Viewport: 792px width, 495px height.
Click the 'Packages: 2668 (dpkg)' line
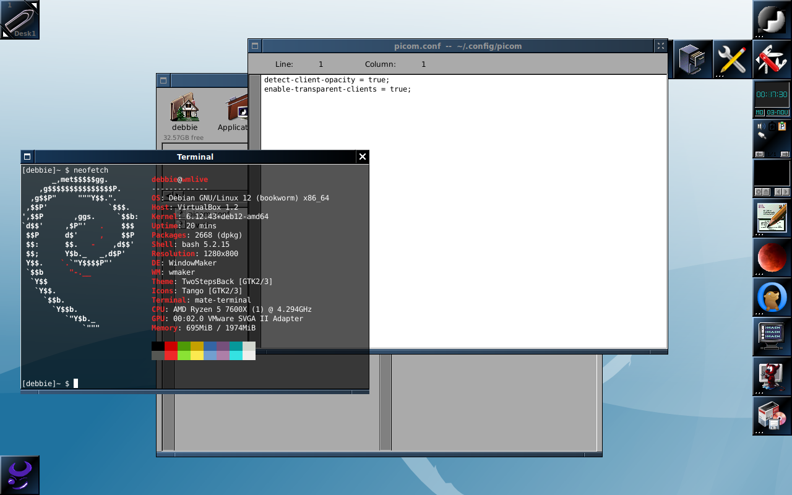pyautogui.click(x=197, y=235)
